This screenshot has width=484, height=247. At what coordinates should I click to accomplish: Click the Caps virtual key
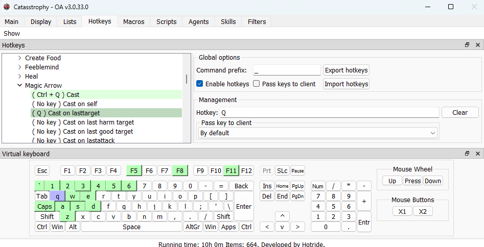point(44,206)
